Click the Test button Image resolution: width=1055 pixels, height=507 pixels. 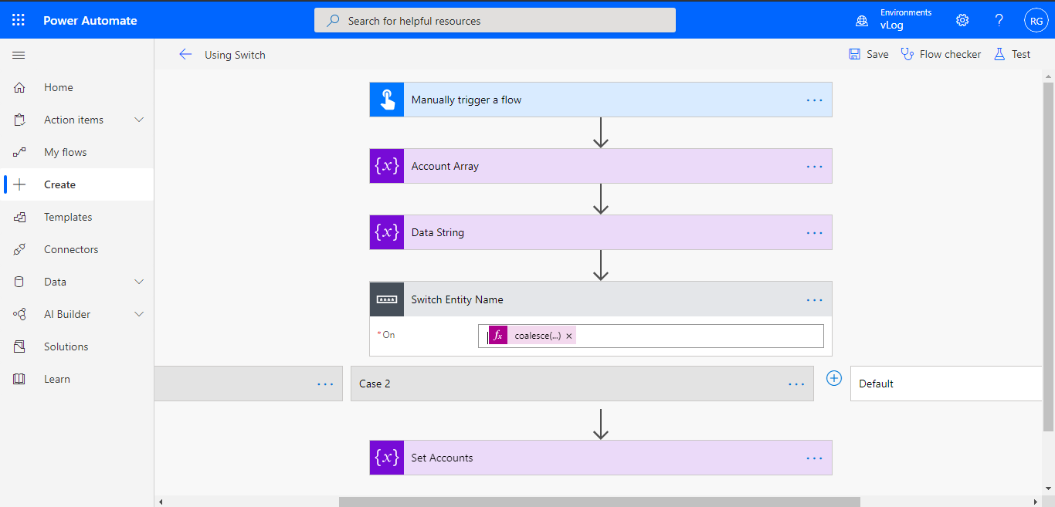[1012, 54]
